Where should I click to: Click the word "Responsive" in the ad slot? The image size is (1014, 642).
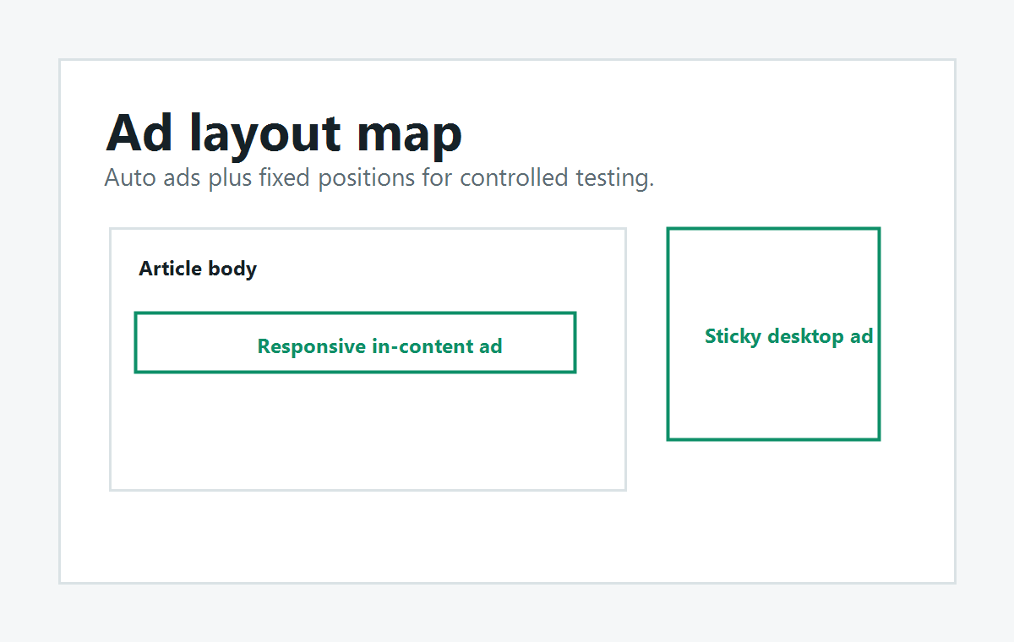point(312,346)
